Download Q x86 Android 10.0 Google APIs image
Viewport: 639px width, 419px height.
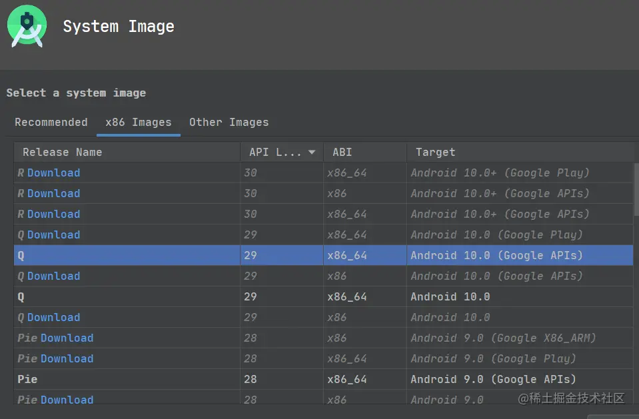53,276
